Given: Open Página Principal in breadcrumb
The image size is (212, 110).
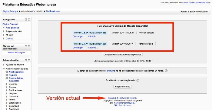Looking at the screenshot, I should 10,12.
